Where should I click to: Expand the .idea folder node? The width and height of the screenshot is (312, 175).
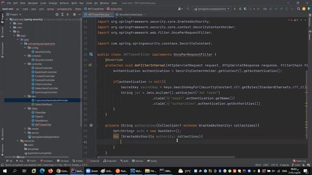click(11, 23)
